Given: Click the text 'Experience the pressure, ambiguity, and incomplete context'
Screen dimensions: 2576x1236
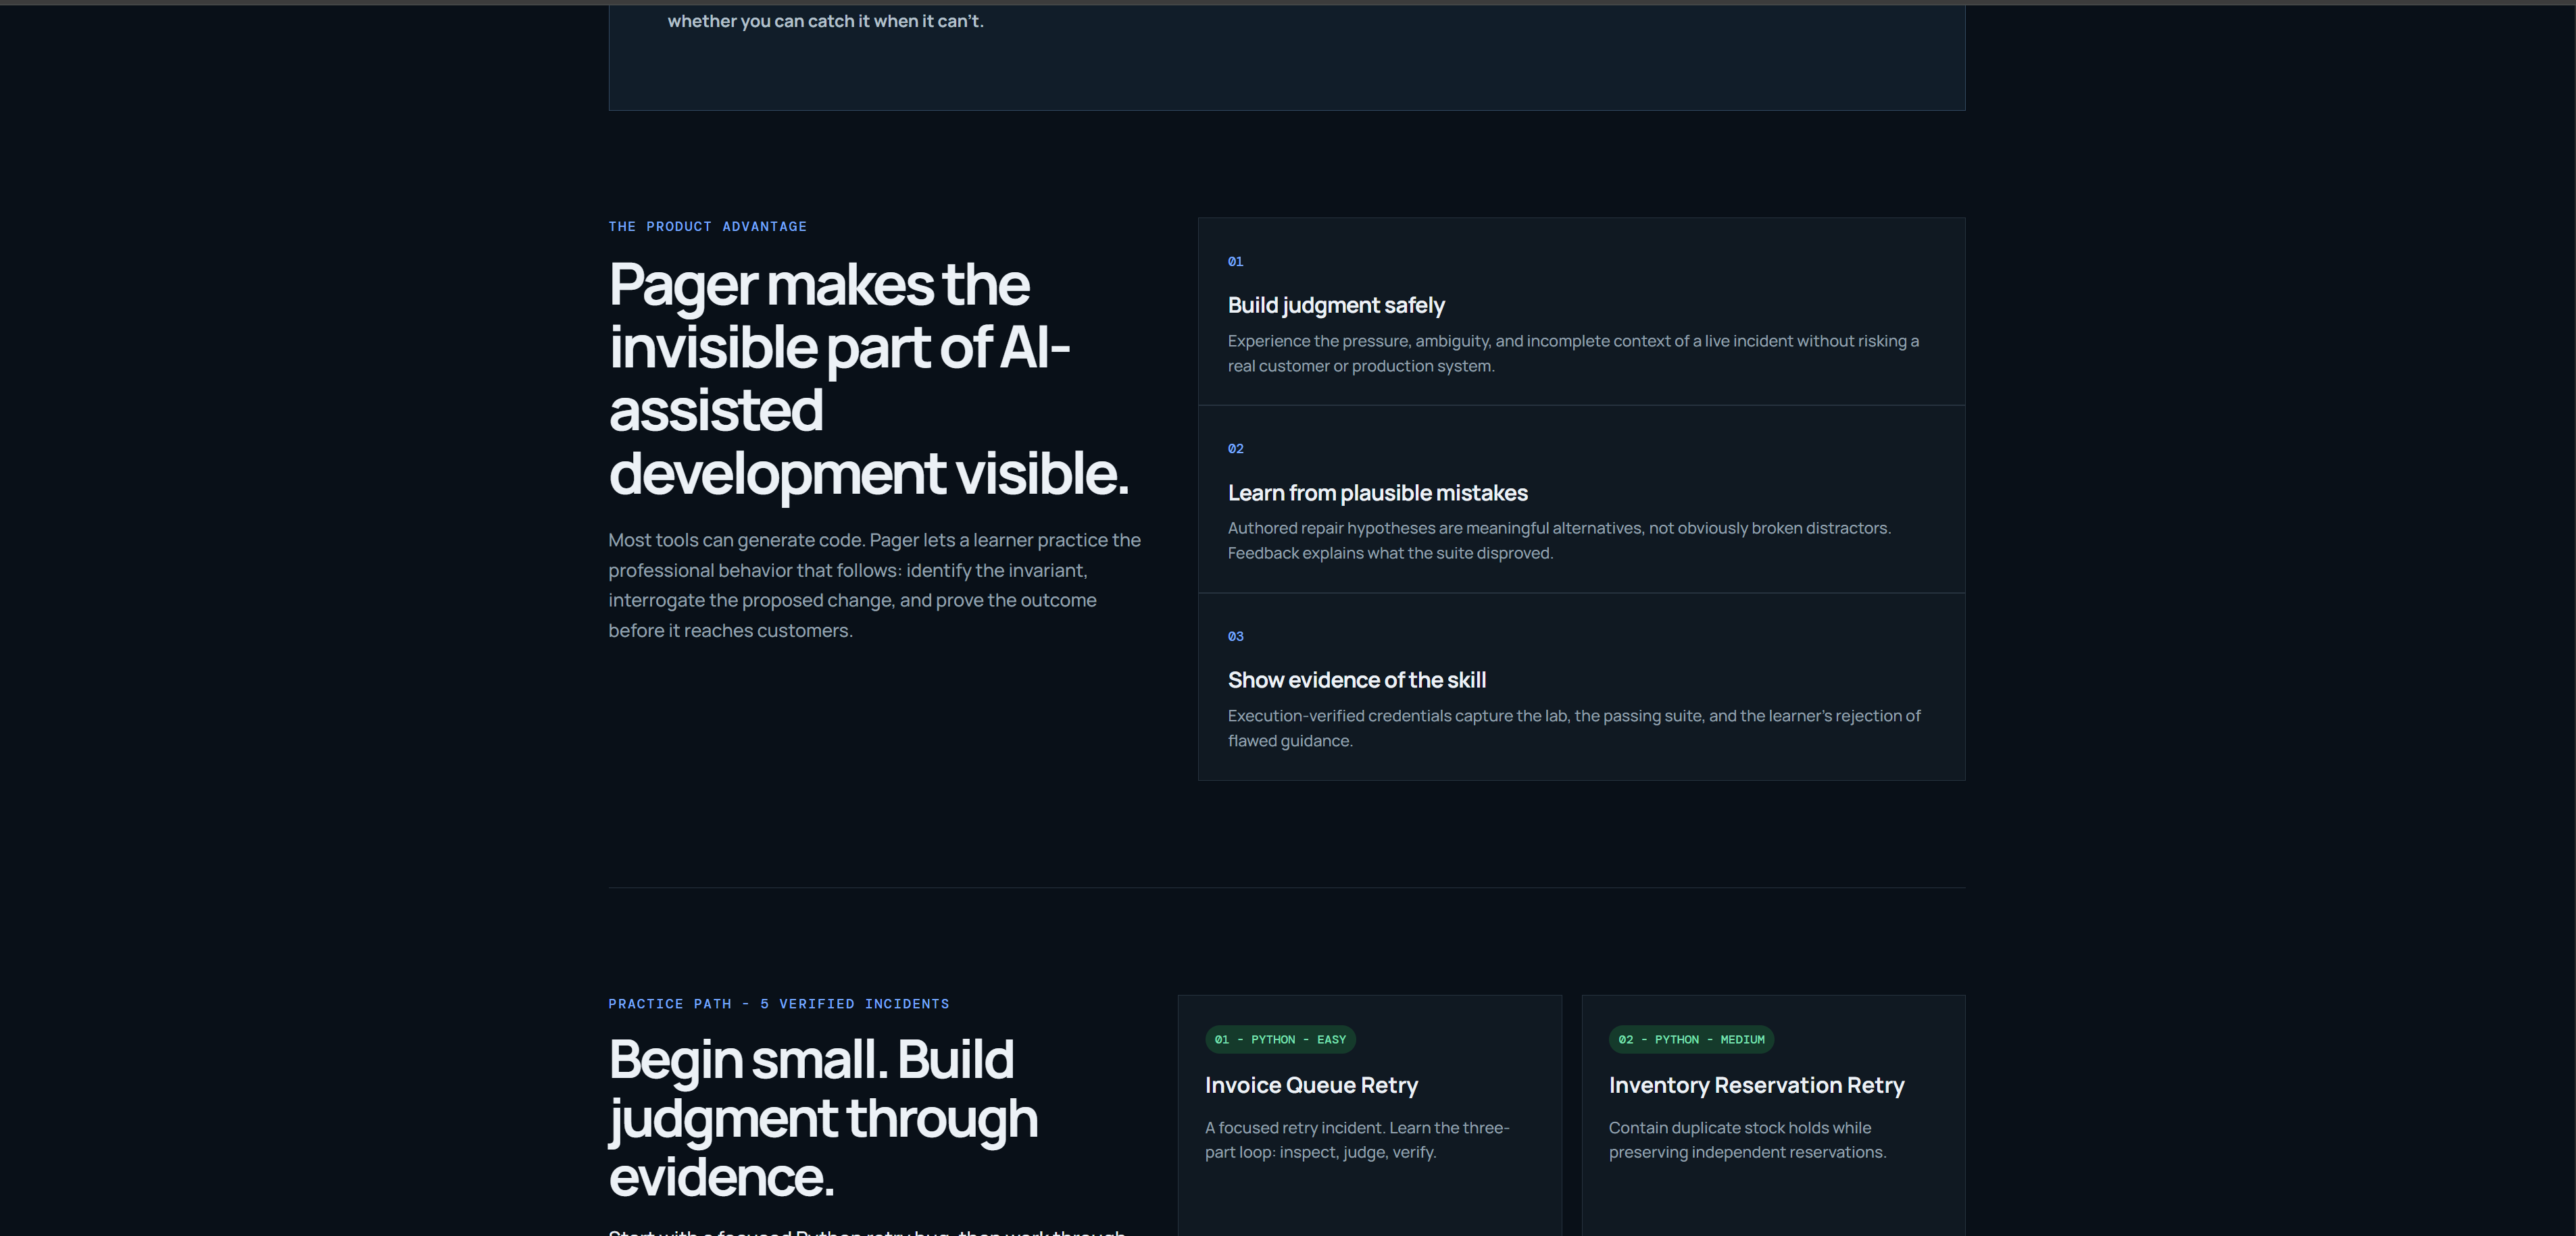Looking at the screenshot, I should coord(1573,354).
